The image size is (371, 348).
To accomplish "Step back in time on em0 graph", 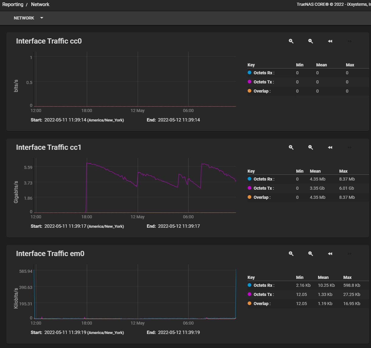I will [x=330, y=254].
